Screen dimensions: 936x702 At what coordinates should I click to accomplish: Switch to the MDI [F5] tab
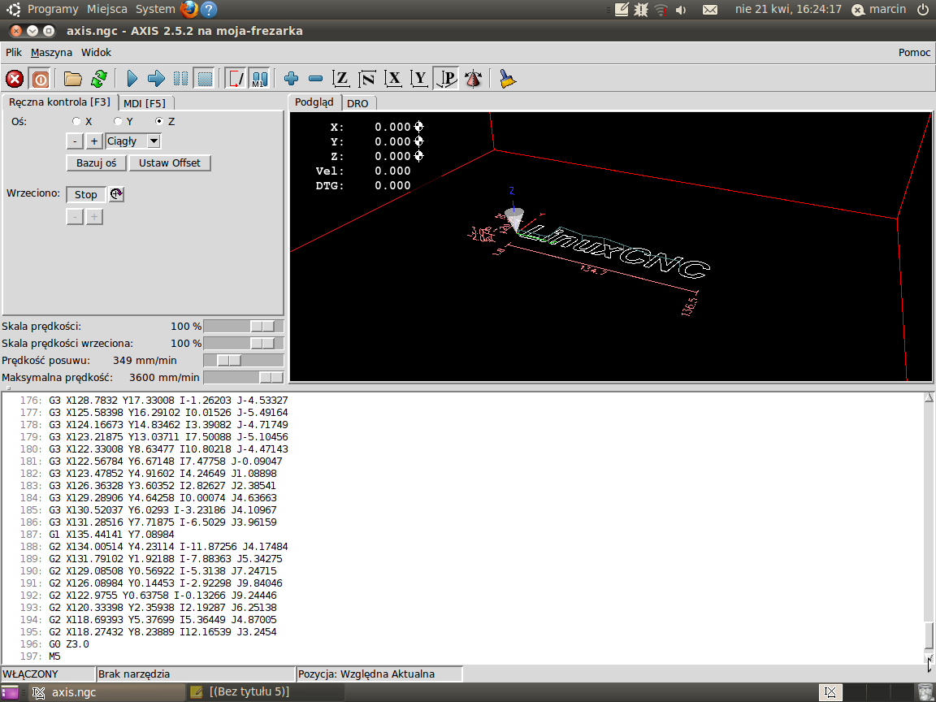[145, 103]
